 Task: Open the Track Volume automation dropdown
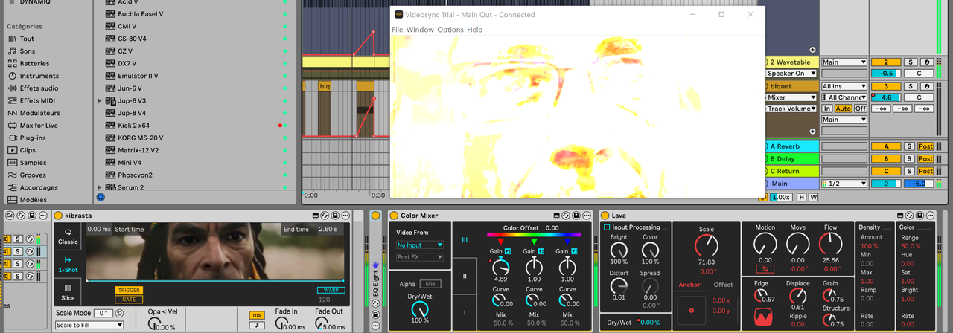(791, 109)
